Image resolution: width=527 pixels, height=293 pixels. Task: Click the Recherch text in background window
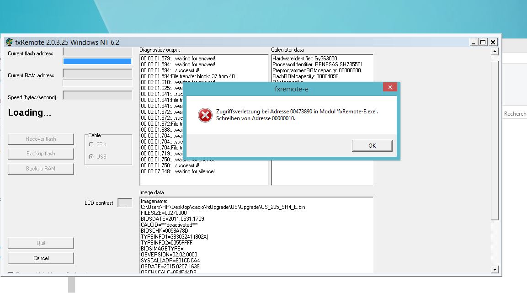[x=515, y=114]
